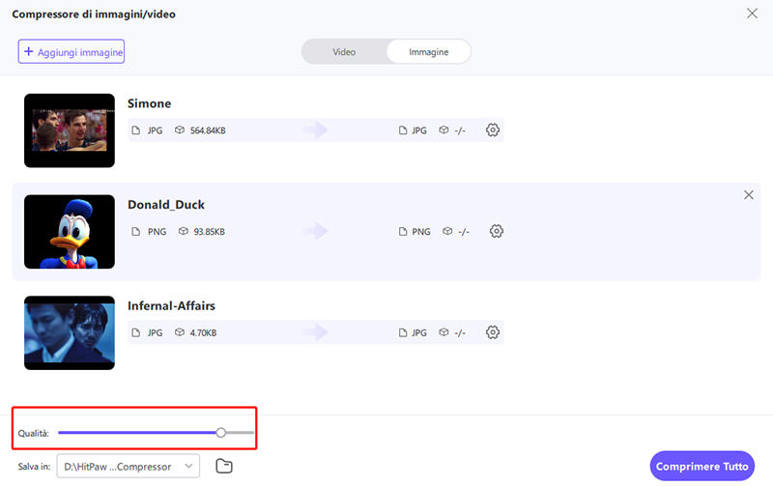Screen dimensions: 773x487
Task: Expand the Salva in path dropdown
Action: click(x=189, y=467)
